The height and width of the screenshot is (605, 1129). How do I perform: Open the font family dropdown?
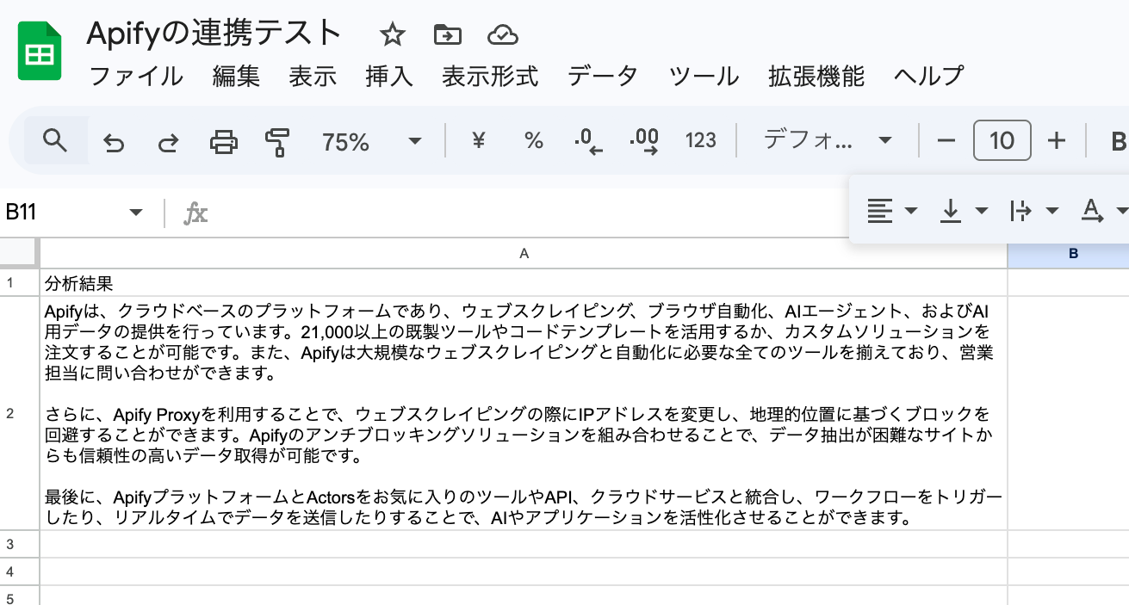[x=828, y=141]
